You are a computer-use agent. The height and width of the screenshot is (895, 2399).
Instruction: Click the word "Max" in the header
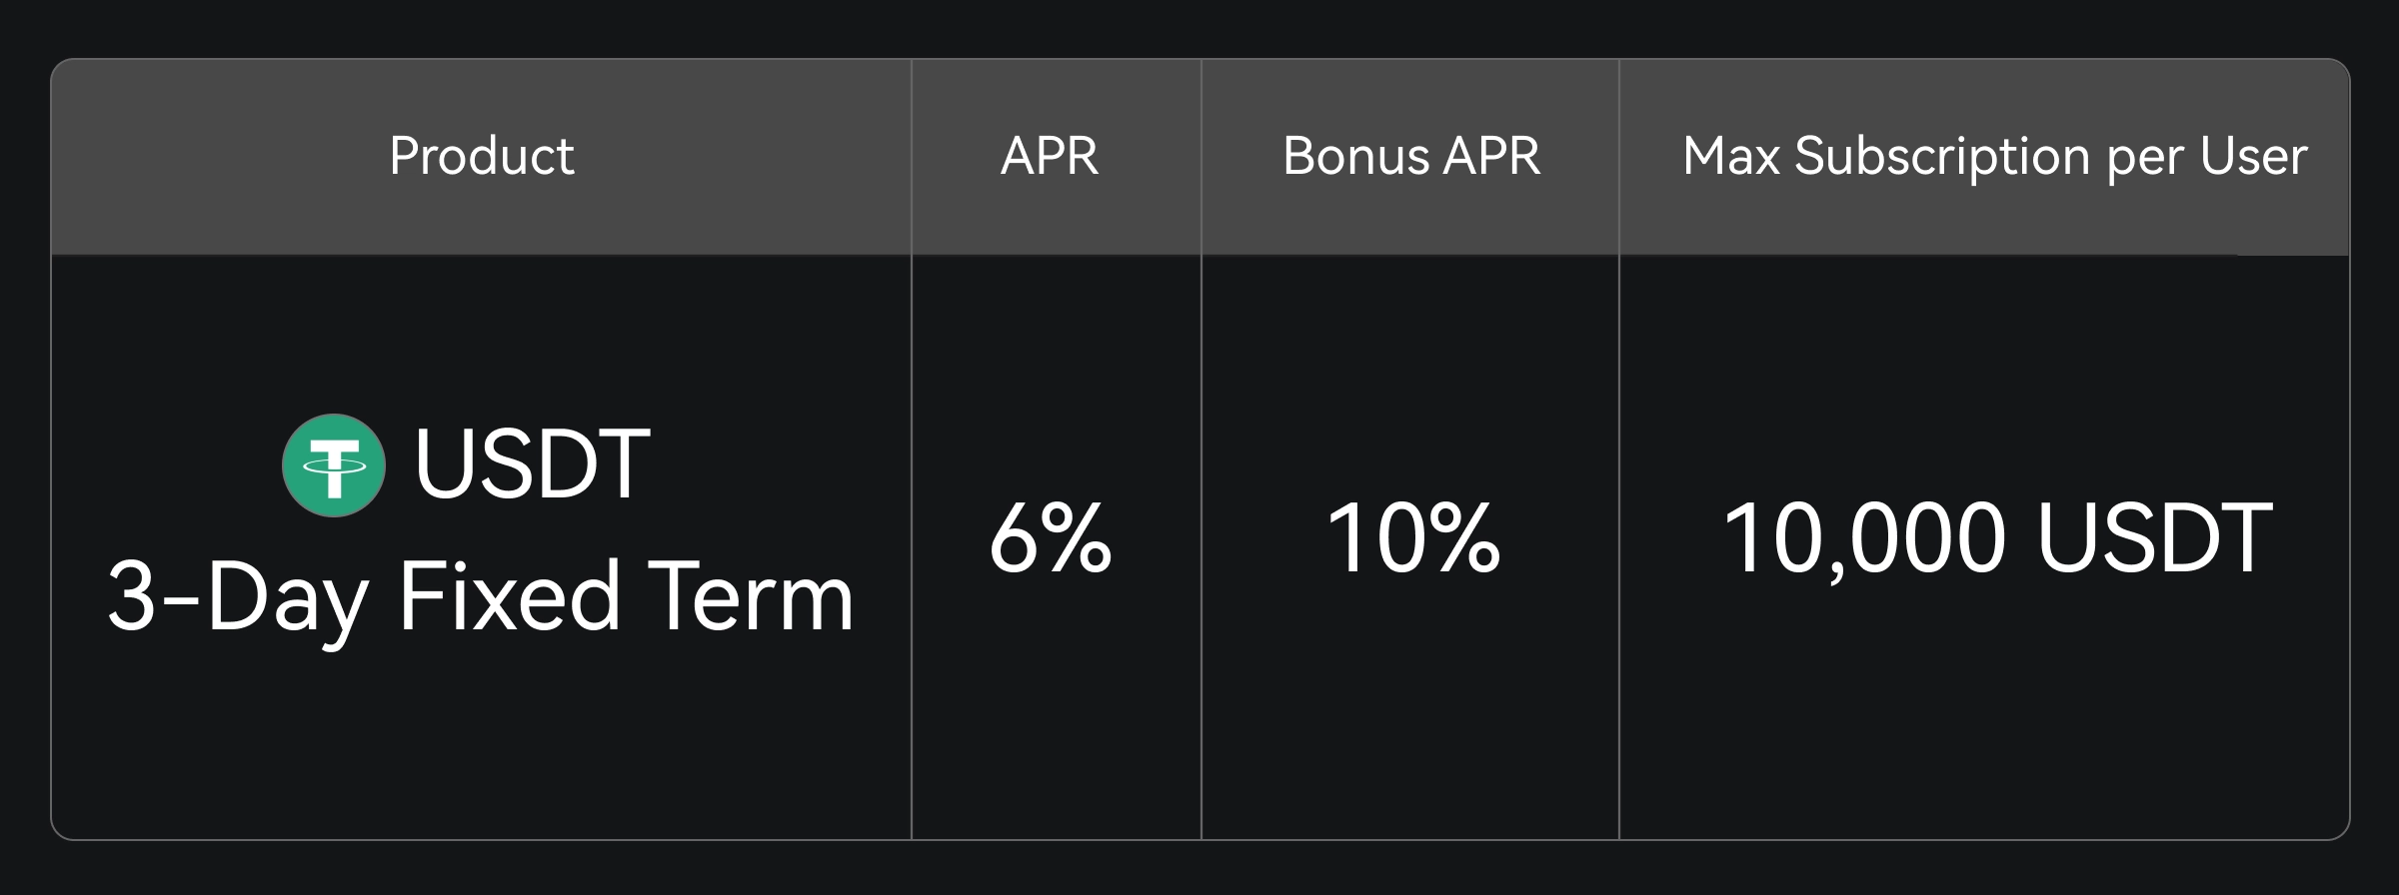coord(1730,157)
